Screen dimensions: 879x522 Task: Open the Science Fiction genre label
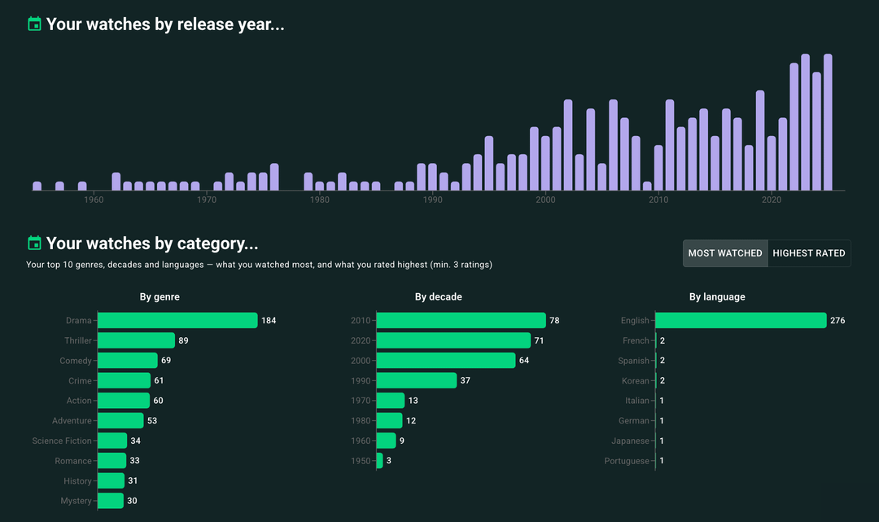(62, 441)
